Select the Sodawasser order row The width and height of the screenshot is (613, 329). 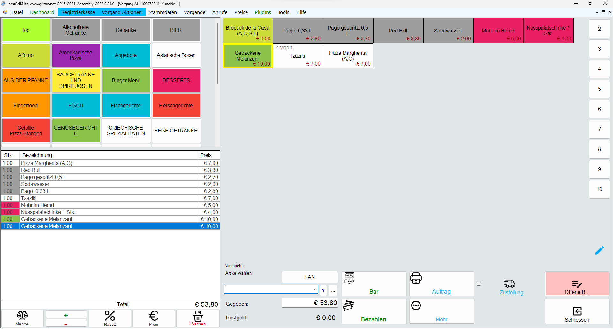tap(110, 184)
